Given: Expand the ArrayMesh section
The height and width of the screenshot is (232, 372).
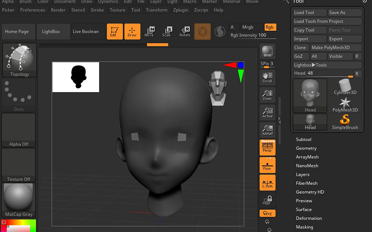Looking at the screenshot, I should pyautogui.click(x=307, y=157).
